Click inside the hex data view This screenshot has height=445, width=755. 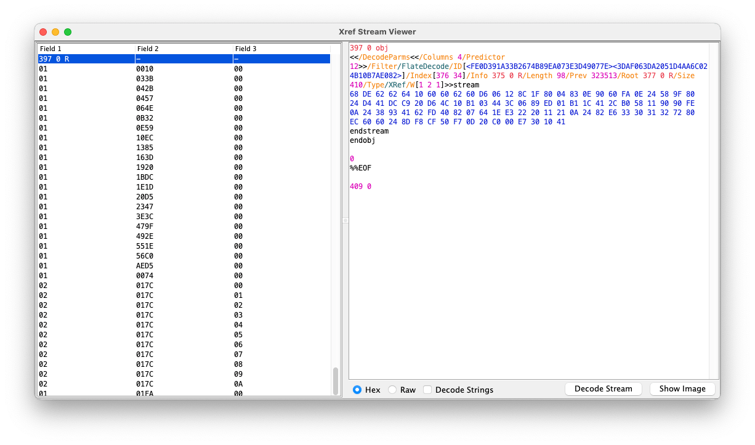[x=523, y=108]
